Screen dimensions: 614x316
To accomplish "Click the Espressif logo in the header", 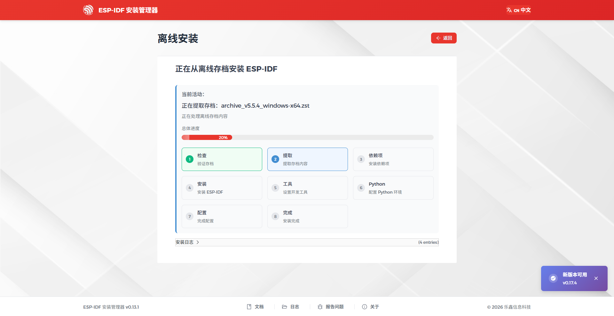I will tap(88, 10).
